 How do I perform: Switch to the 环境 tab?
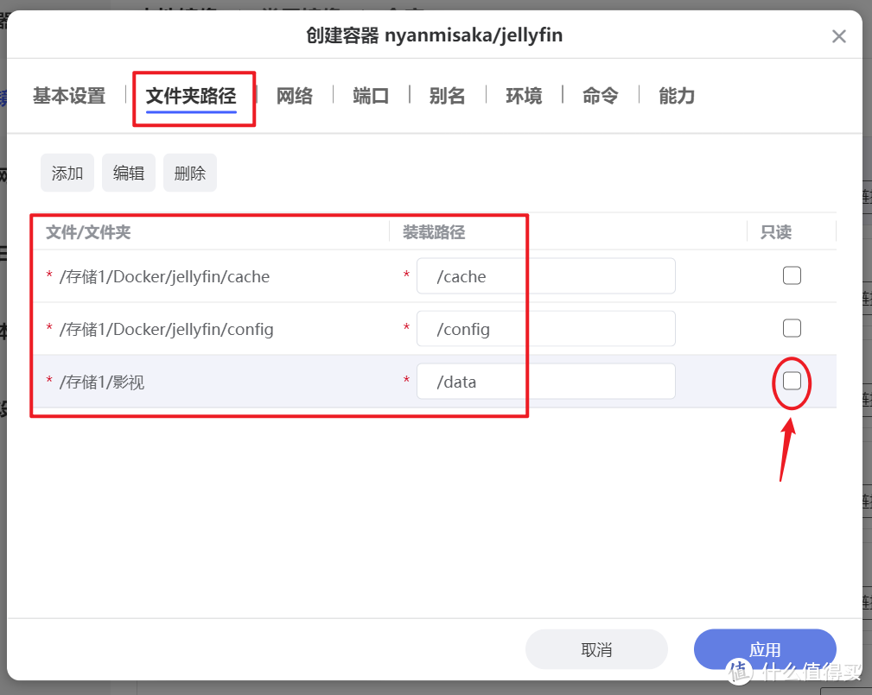click(523, 96)
